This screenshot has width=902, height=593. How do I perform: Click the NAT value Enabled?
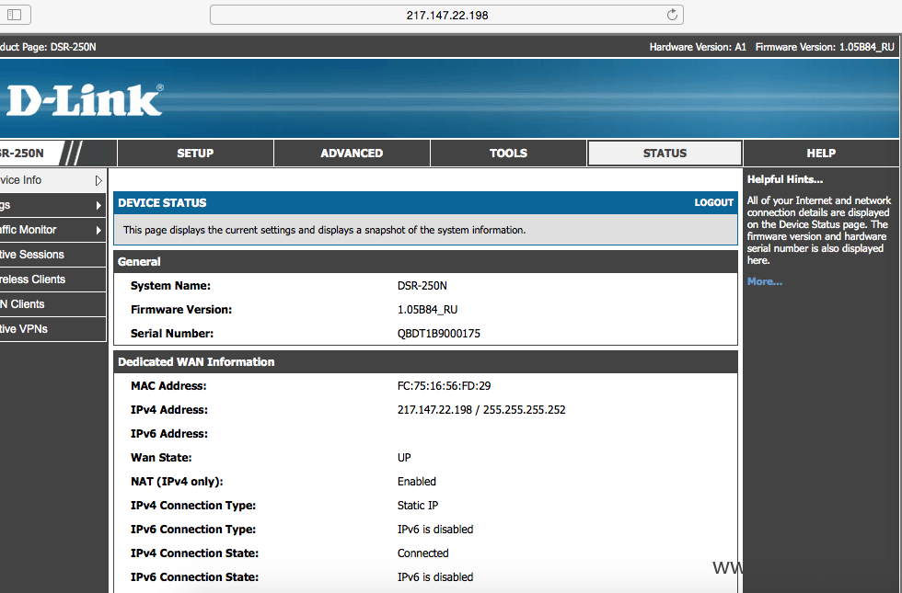point(416,482)
